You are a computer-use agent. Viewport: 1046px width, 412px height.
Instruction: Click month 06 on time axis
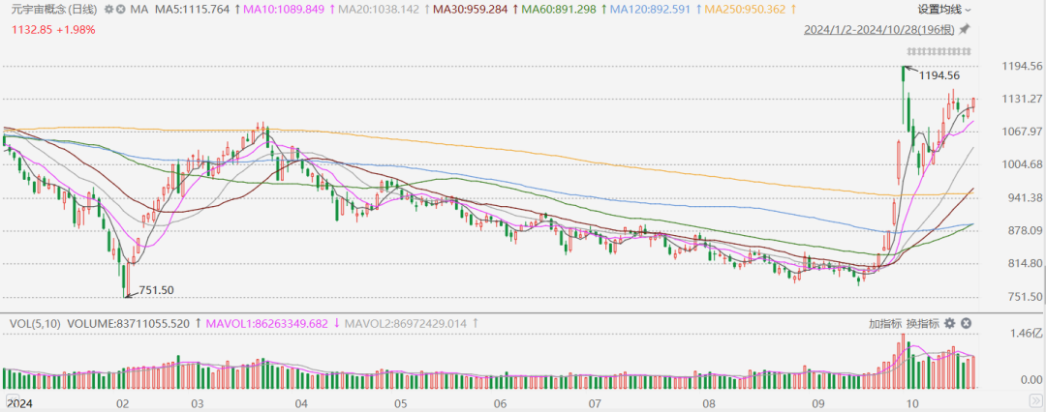501,404
